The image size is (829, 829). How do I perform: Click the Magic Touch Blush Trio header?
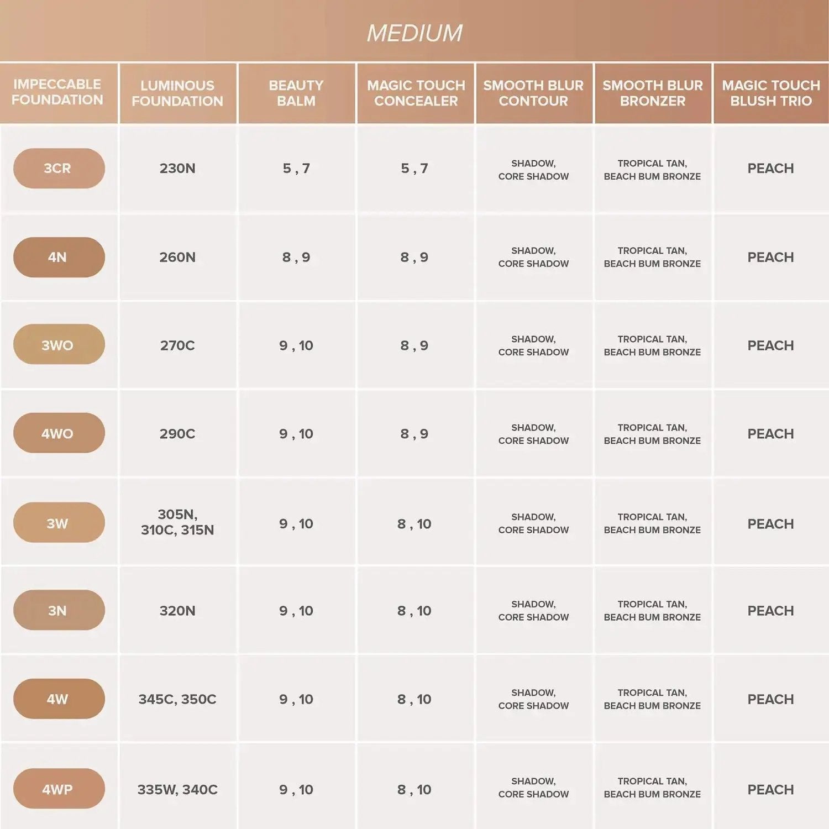coord(771,93)
